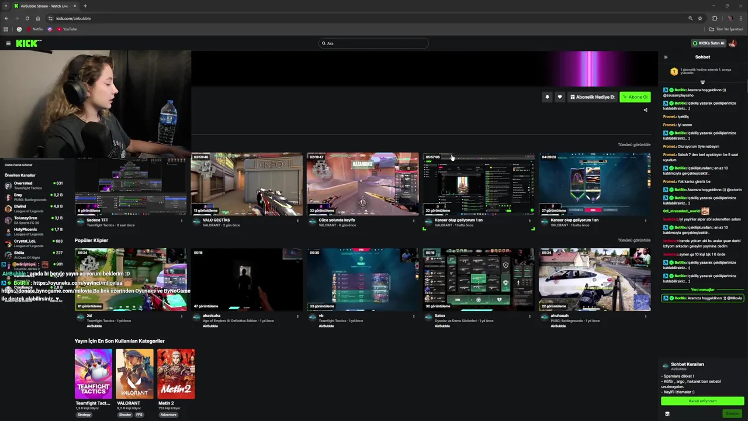Open new browser tab

pos(85,6)
